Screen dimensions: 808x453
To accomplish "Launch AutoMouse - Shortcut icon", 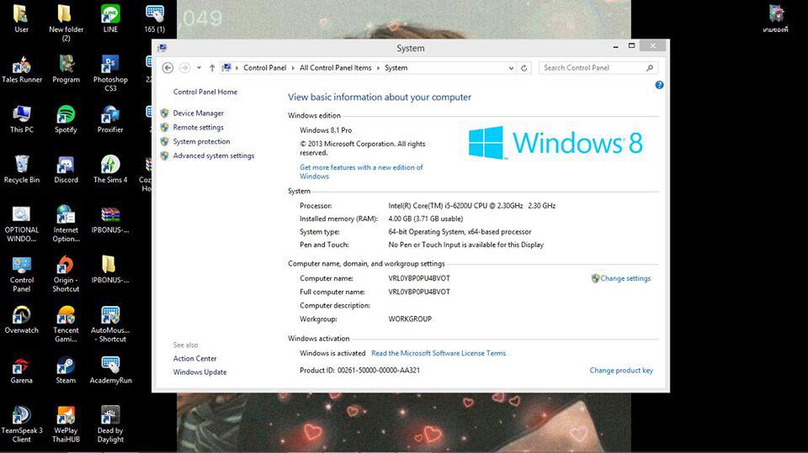I will pyautogui.click(x=110, y=324).
